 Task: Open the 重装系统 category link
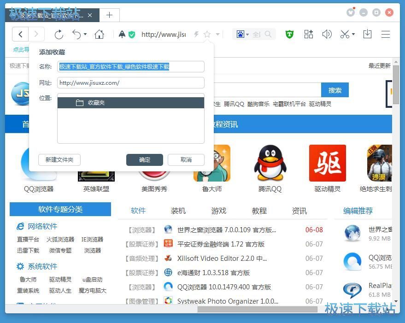(28, 290)
